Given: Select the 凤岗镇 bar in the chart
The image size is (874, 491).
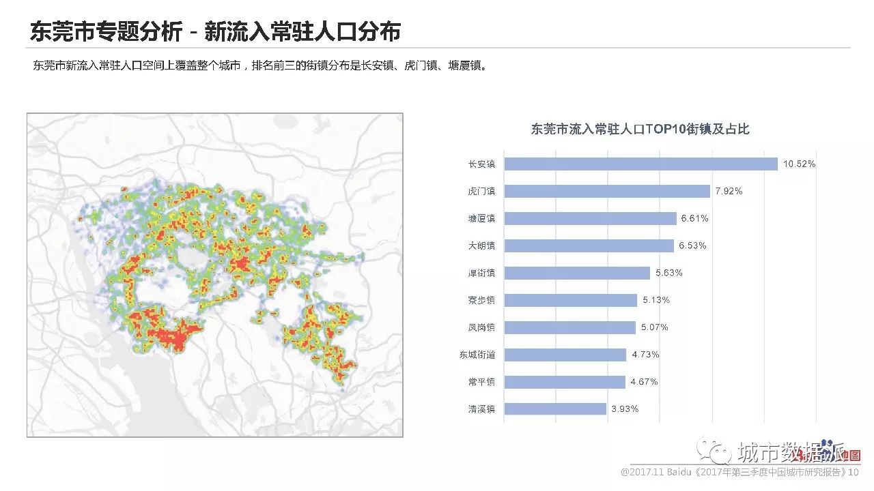Looking at the screenshot, I should 569,327.
